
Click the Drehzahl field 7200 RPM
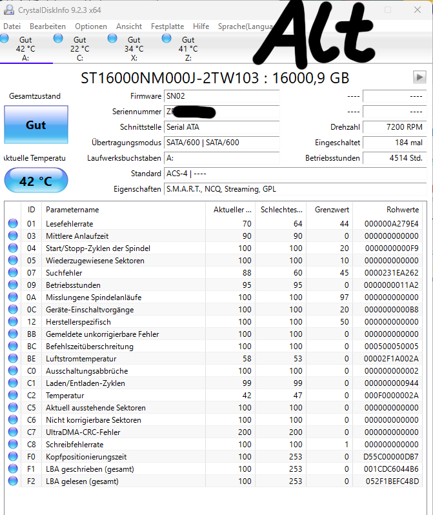(x=394, y=127)
